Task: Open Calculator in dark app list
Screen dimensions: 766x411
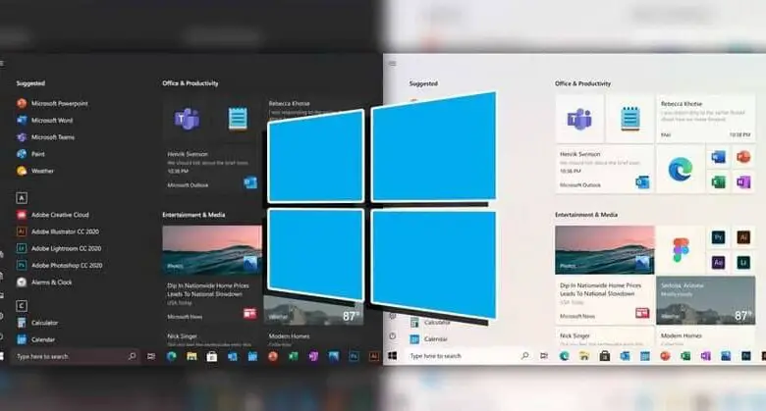Action: point(37,323)
